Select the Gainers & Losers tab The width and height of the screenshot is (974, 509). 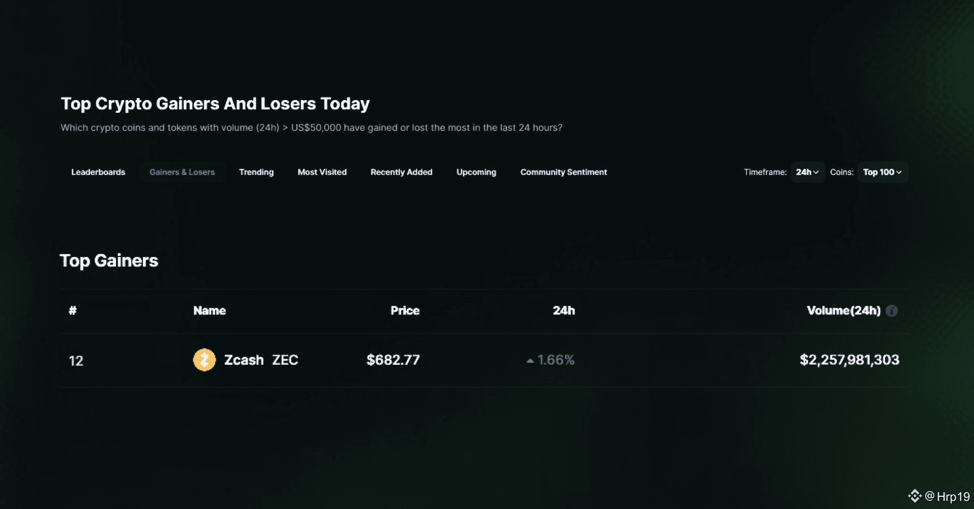(x=182, y=172)
